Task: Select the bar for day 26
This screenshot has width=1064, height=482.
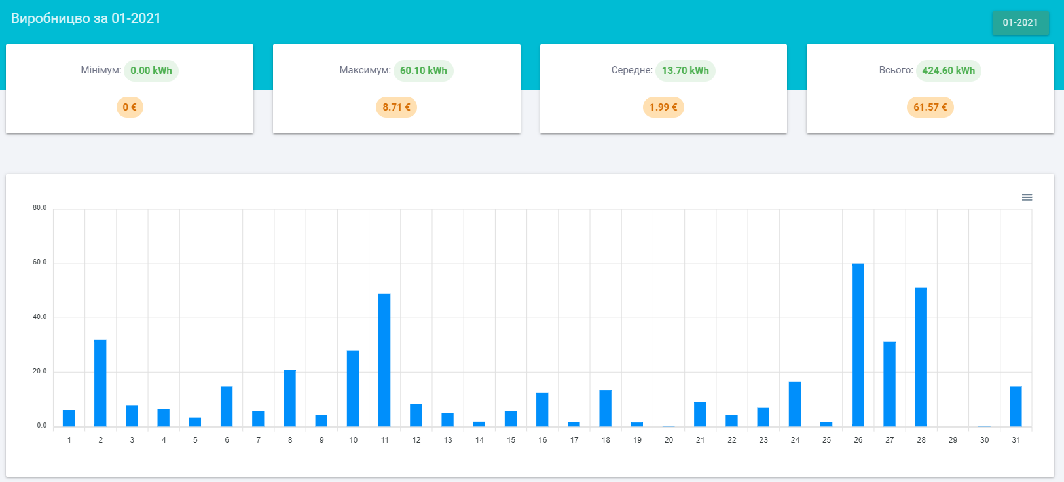Action: [x=858, y=345]
